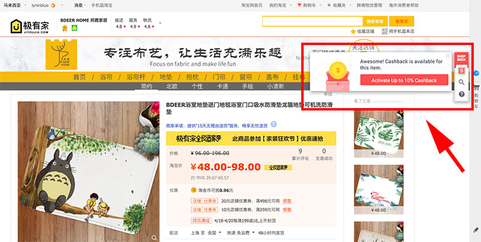
Task: Open the ShopBack help question mark icon
Action: [x=461, y=94]
